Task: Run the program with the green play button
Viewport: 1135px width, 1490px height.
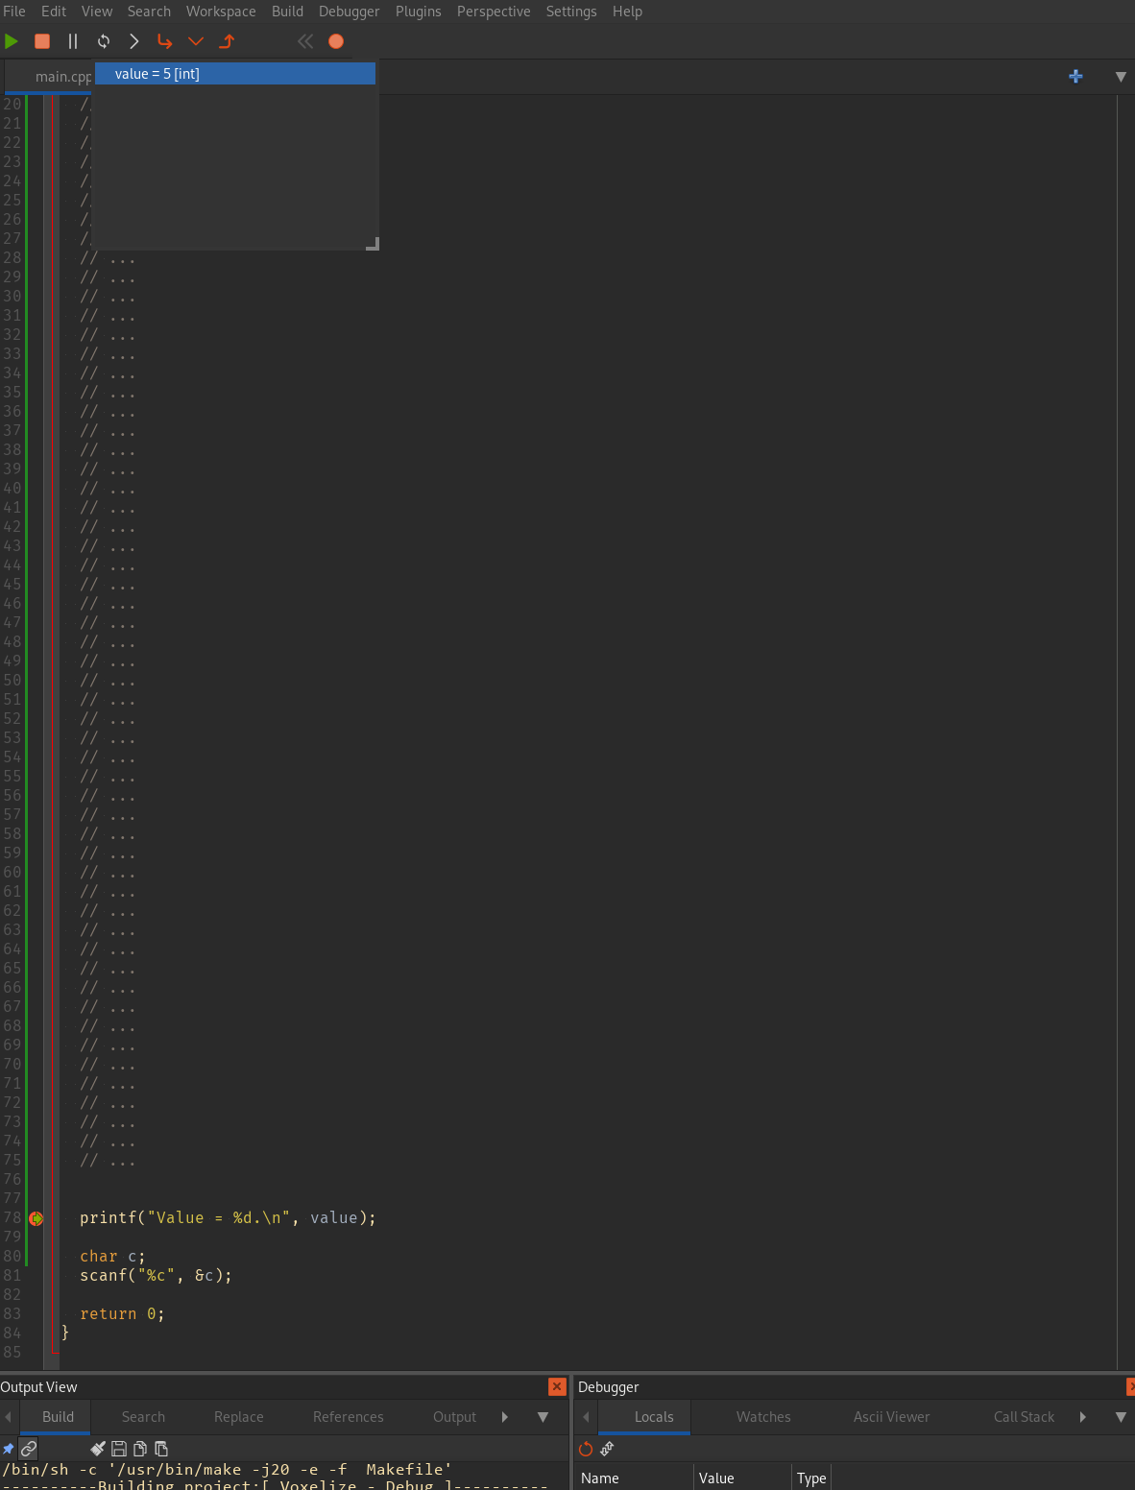Action: [x=12, y=41]
